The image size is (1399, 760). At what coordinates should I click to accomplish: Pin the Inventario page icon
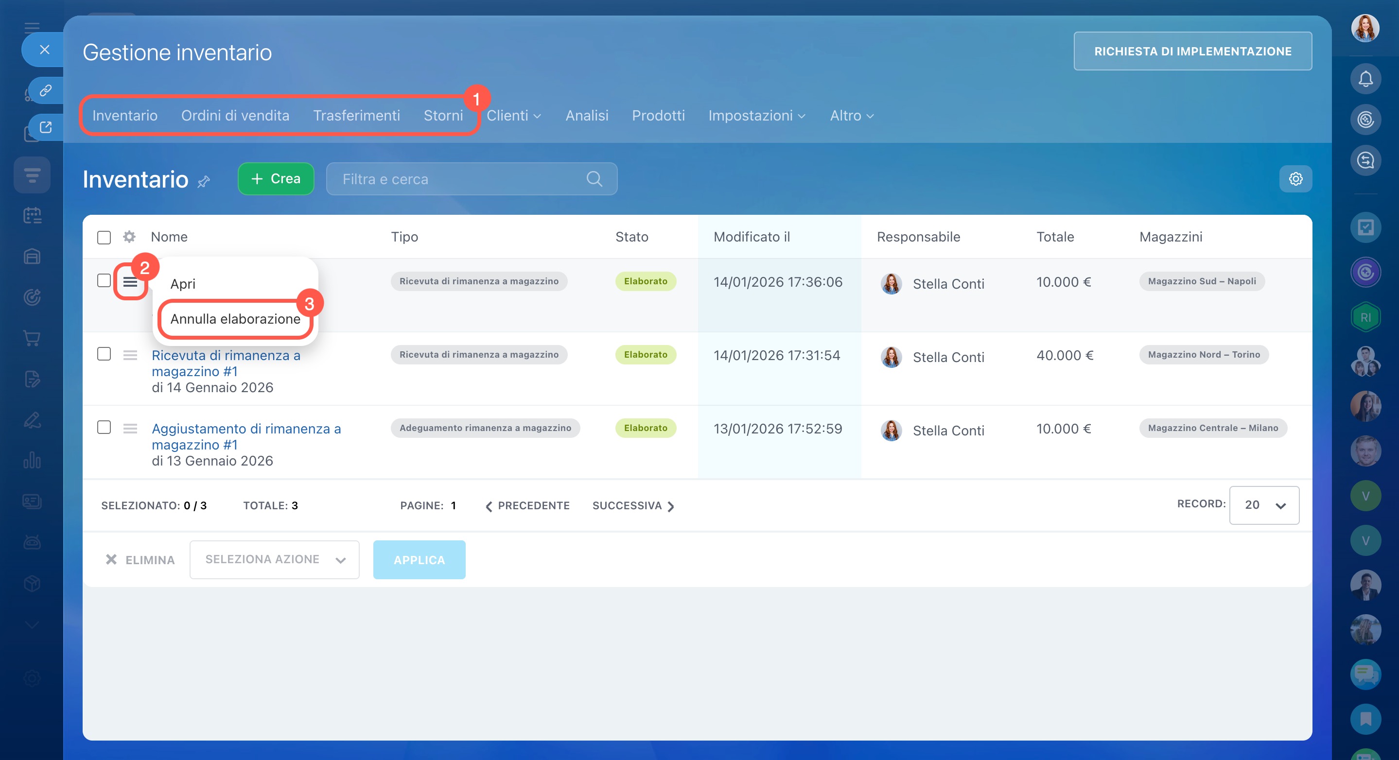[204, 181]
